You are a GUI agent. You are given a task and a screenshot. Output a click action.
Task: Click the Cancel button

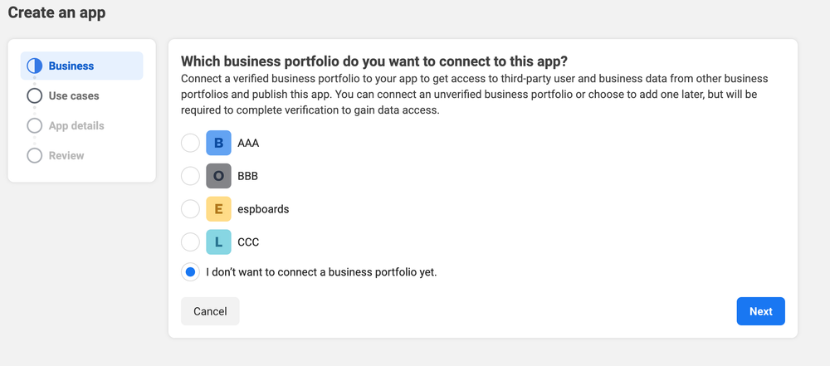click(x=210, y=311)
